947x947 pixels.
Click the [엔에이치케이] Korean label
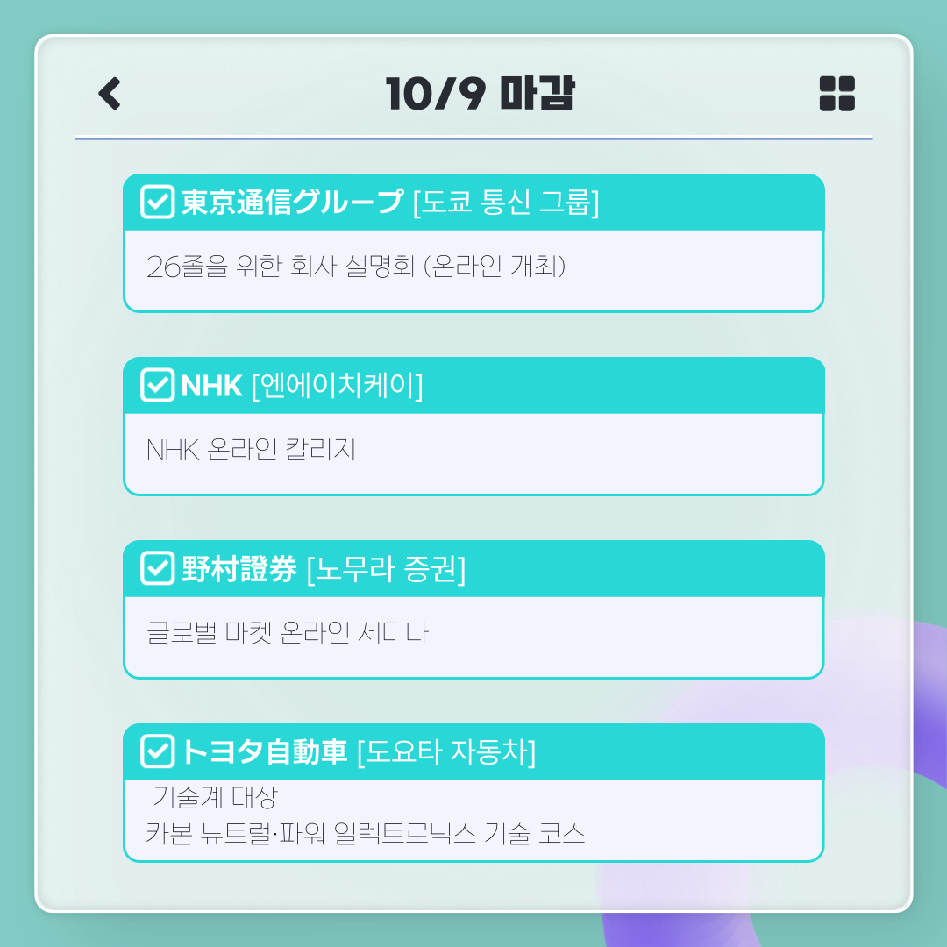click(337, 385)
